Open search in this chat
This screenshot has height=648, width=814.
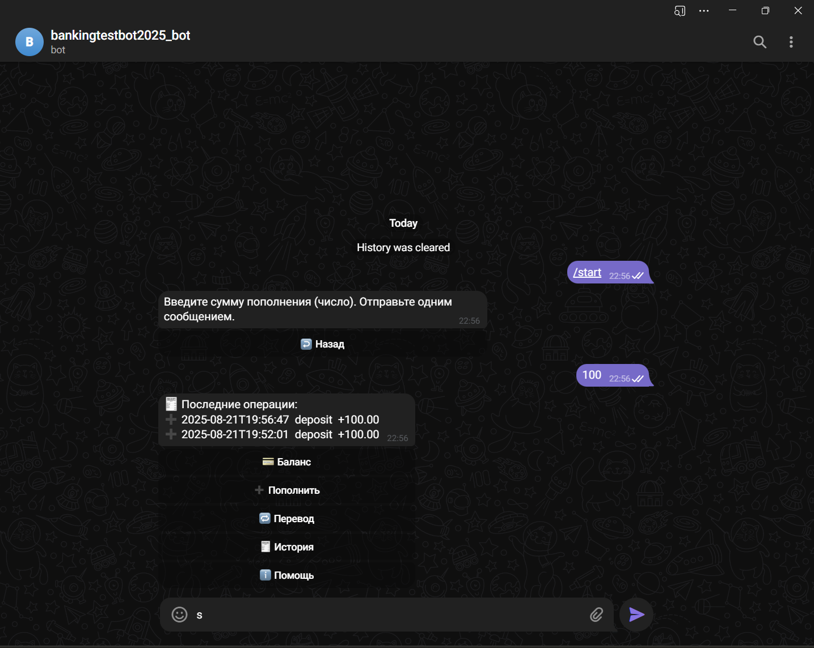click(x=760, y=42)
